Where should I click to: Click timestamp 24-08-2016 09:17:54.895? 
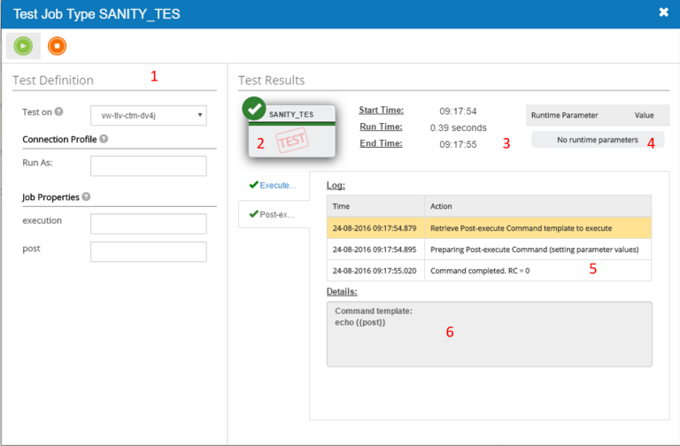[x=375, y=250]
